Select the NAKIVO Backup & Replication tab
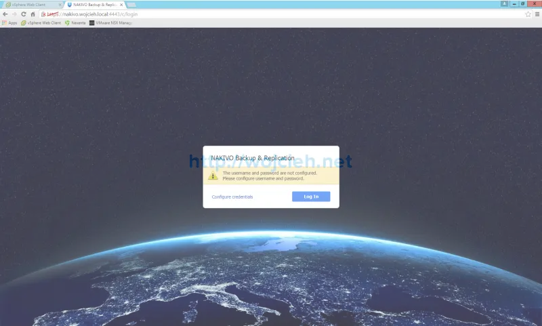This screenshot has height=326, width=542. point(93,5)
